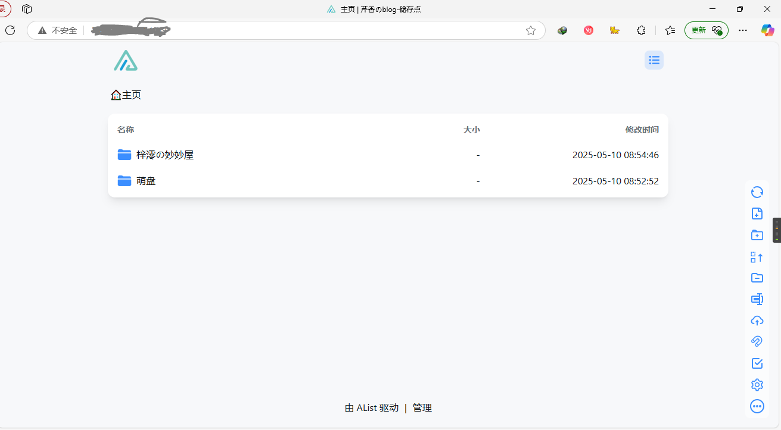
Task: Open the magnet offline download tool
Action: (x=757, y=341)
